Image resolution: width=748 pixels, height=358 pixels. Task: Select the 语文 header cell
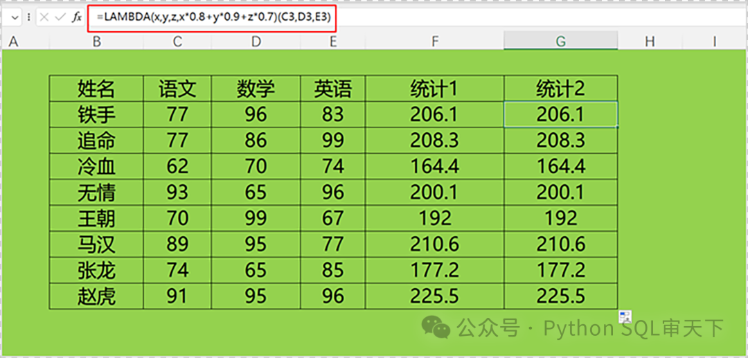coord(177,89)
